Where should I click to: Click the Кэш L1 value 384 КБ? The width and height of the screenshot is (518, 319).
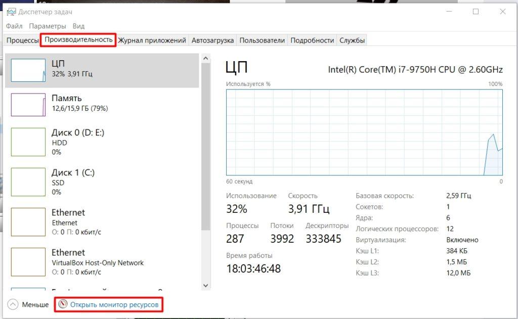[457, 251]
